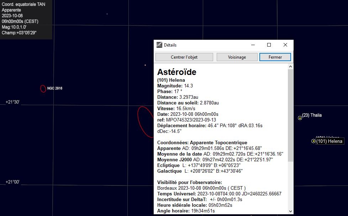Select the (101) Helena asteroid marker
Screen dimensions: 348x216
pyautogui.click(x=313, y=141)
